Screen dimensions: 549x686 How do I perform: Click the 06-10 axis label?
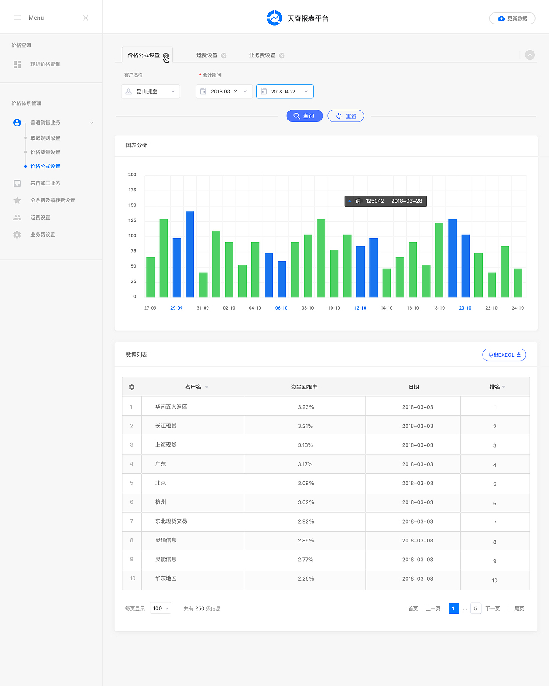coord(281,308)
